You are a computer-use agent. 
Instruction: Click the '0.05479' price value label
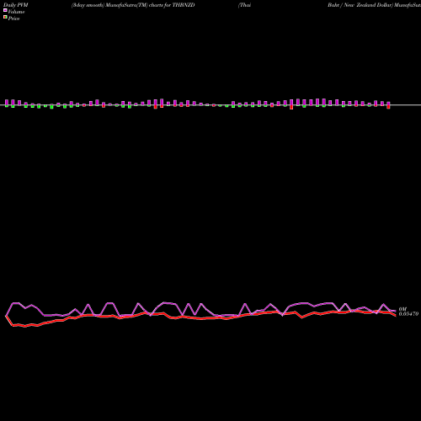pos(408,314)
